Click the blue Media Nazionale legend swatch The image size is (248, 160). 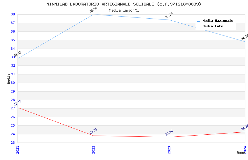pyautogui.click(x=198, y=22)
